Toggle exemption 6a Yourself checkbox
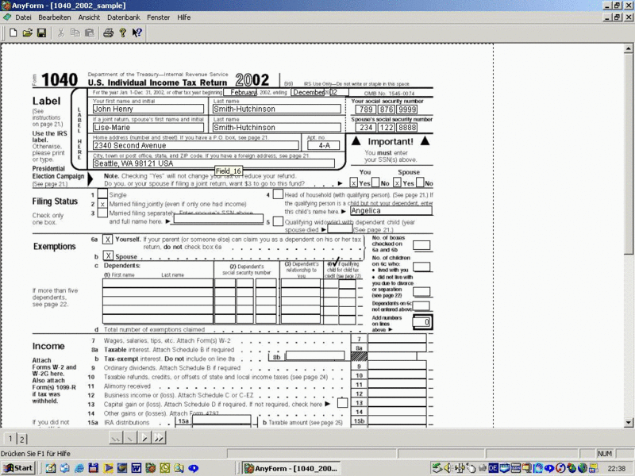 pyautogui.click(x=107, y=240)
